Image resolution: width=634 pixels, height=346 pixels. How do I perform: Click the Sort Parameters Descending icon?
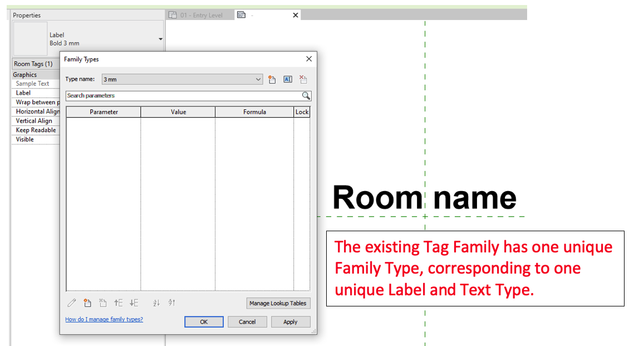tap(172, 303)
